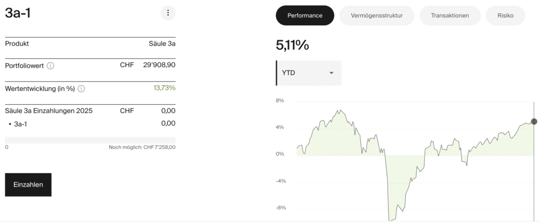Select the 3a-1 bullet item under Einzahlungen

(x=21, y=124)
